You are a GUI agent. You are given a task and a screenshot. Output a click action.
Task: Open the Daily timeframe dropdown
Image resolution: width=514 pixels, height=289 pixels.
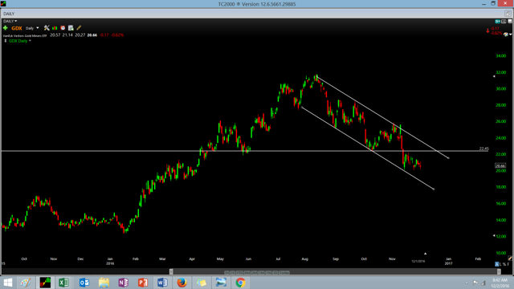32,28
